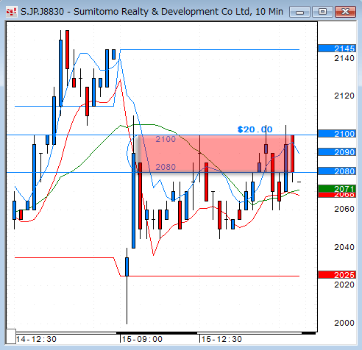Viewport: 362px width, 350px height.
Task: Select the red 2025 price label
Action: 337,275
